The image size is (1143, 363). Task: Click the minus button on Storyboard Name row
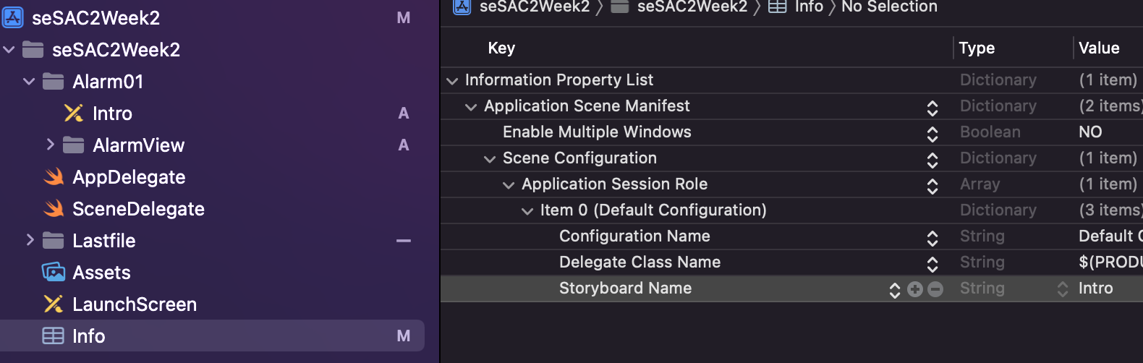click(x=935, y=289)
